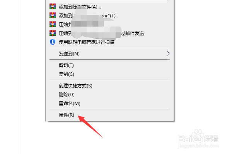The height and width of the screenshot is (154, 232).
Task: Click the WinRAR icon beside 添加到压缩文件(A)
Action: [x=53, y=7]
